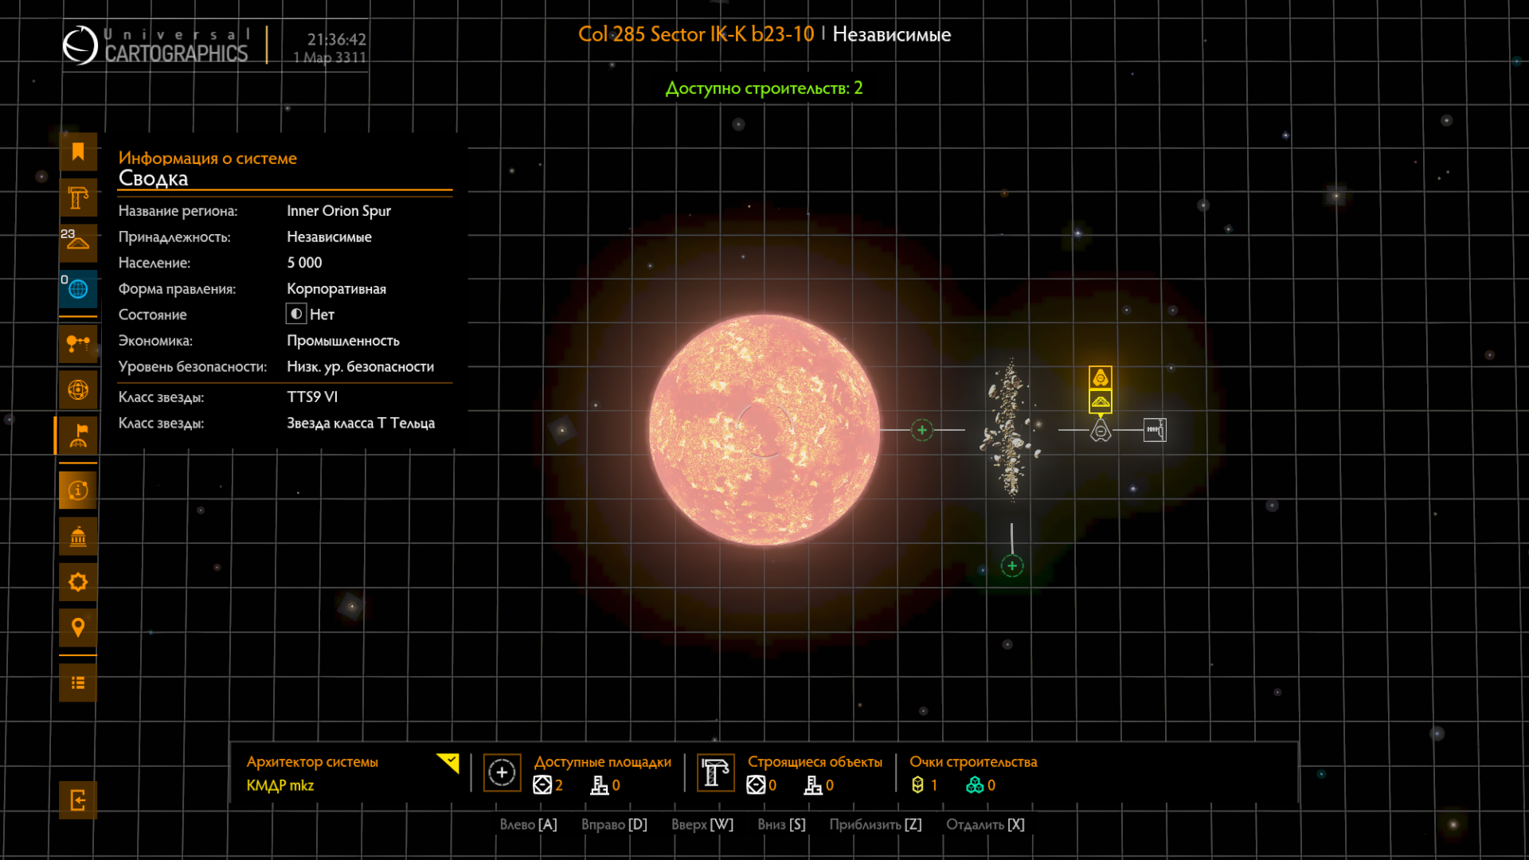Select the asteroid belt cluster

(x=1011, y=430)
